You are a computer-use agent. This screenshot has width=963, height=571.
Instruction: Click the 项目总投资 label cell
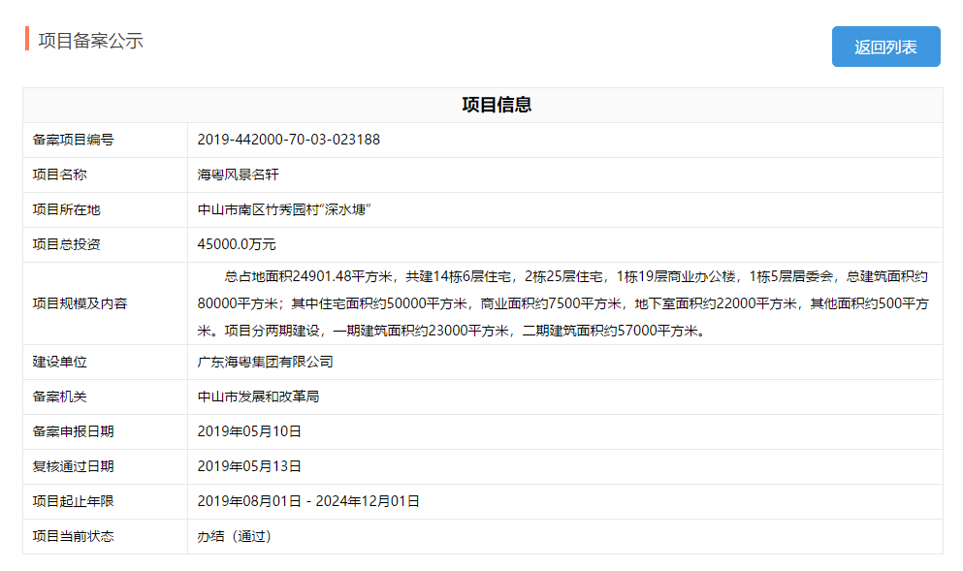[x=105, y=244]
